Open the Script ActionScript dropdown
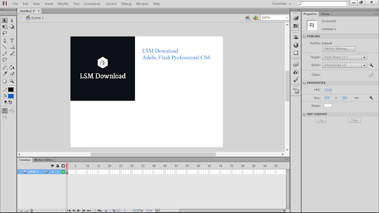379x213 pixels. point(345,65)
